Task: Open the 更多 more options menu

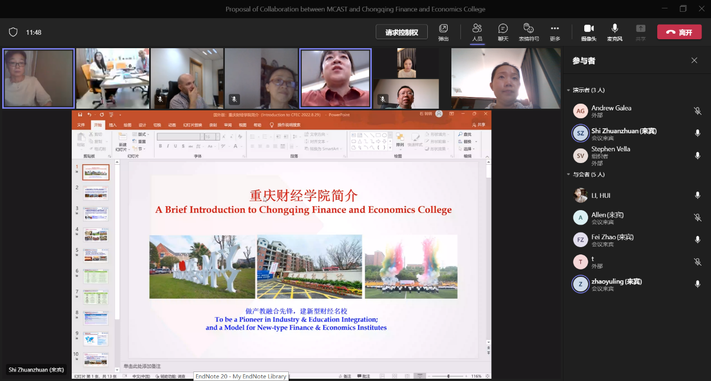Action: [x=555, y=29]
